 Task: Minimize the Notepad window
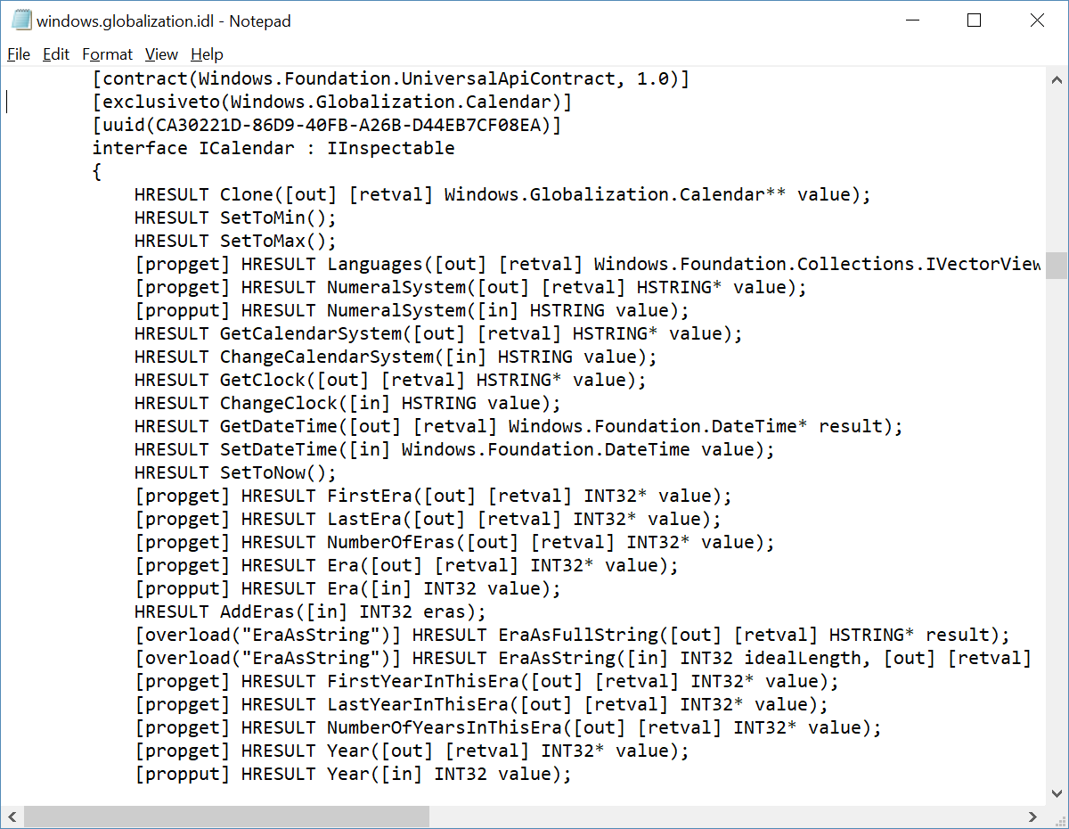pos(912,20)
